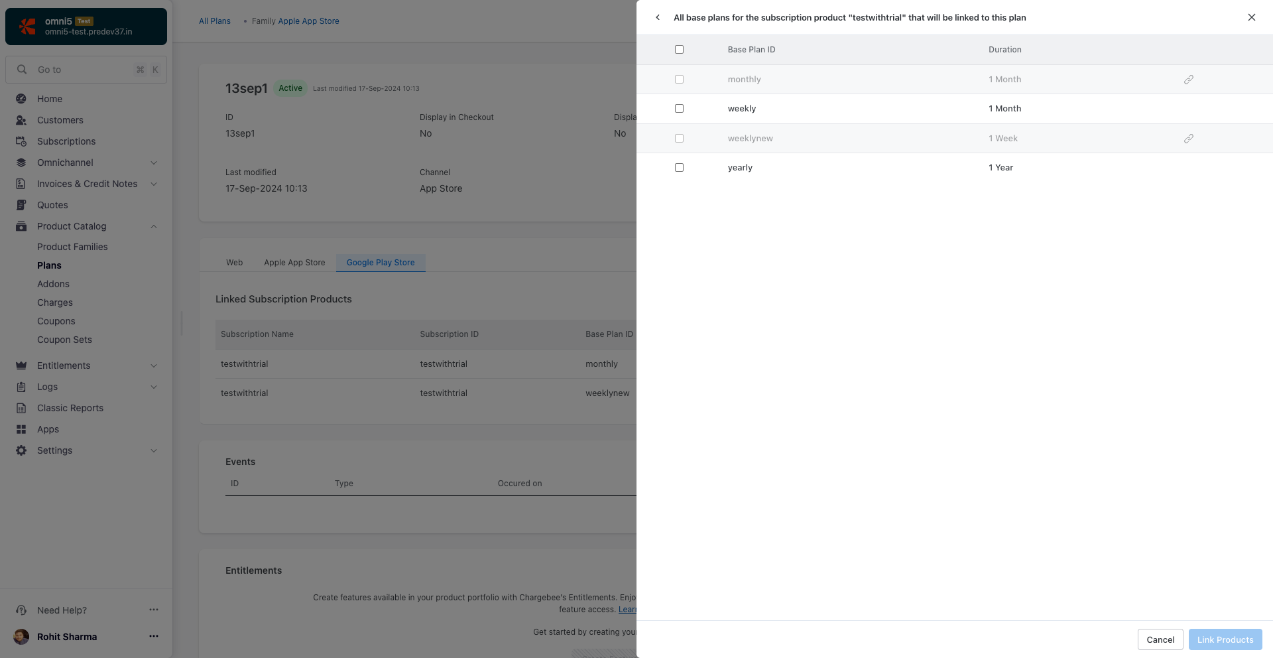Switch to the Apple App Store tab
The image size is (1273, 658).
(x=294, y=263)
